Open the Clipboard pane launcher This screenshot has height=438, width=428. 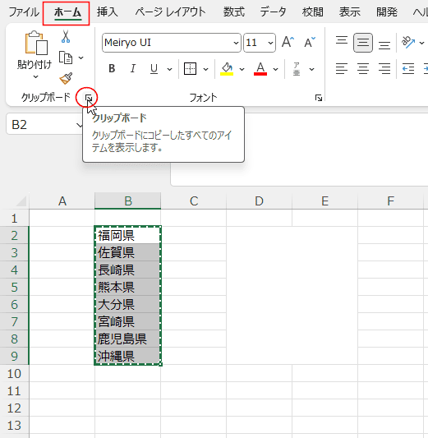89,98
